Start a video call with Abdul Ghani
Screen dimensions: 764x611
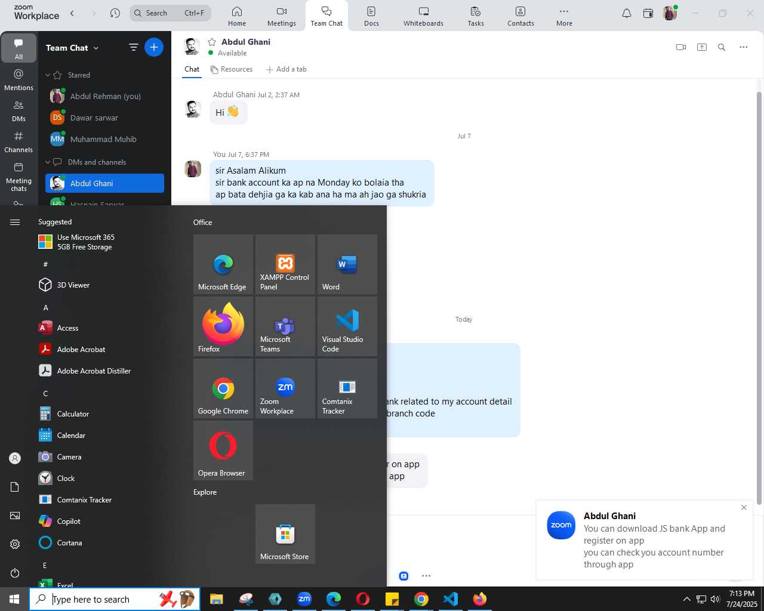(x=681, y=47)
